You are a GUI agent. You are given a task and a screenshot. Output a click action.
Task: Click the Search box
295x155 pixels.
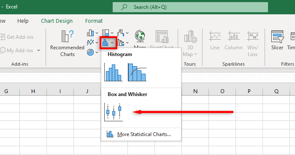point(190,7)
